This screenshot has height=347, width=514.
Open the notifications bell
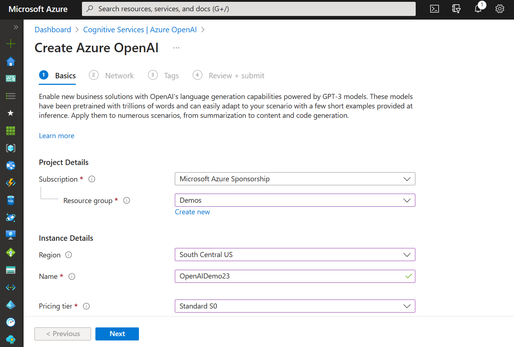478,9
